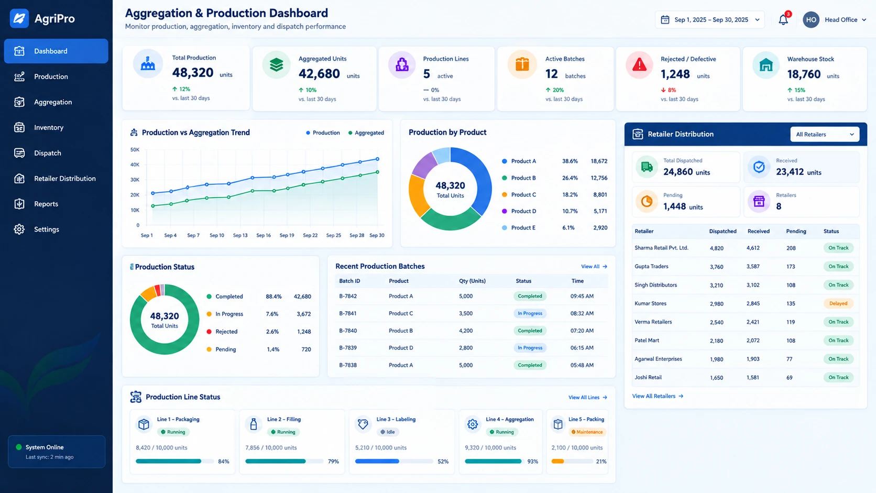Viewport: 876px width, 493px height.
Task: Click the Pending clock icon
Action: coord(647,202)
